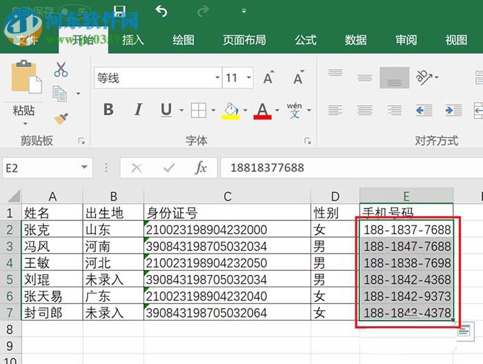Apply red font color A
Screen dimensions: 483x364
coord(262,111)
